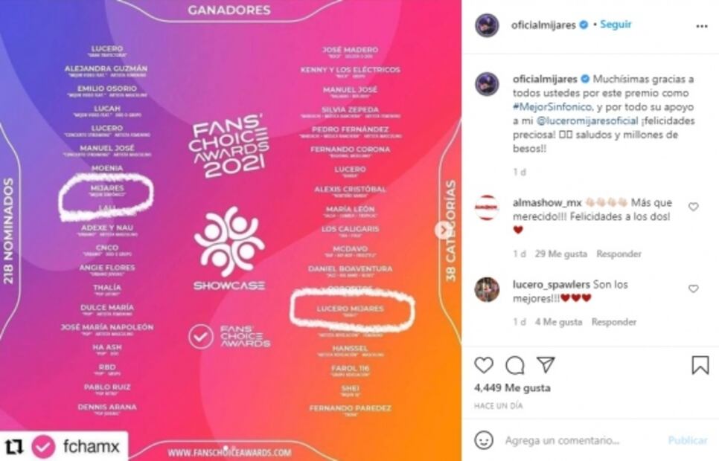Image resolution: width=719 pixels, height=461 pixels.
Task: Share the post via paper plane icon
Action: [x=546, y=365]
